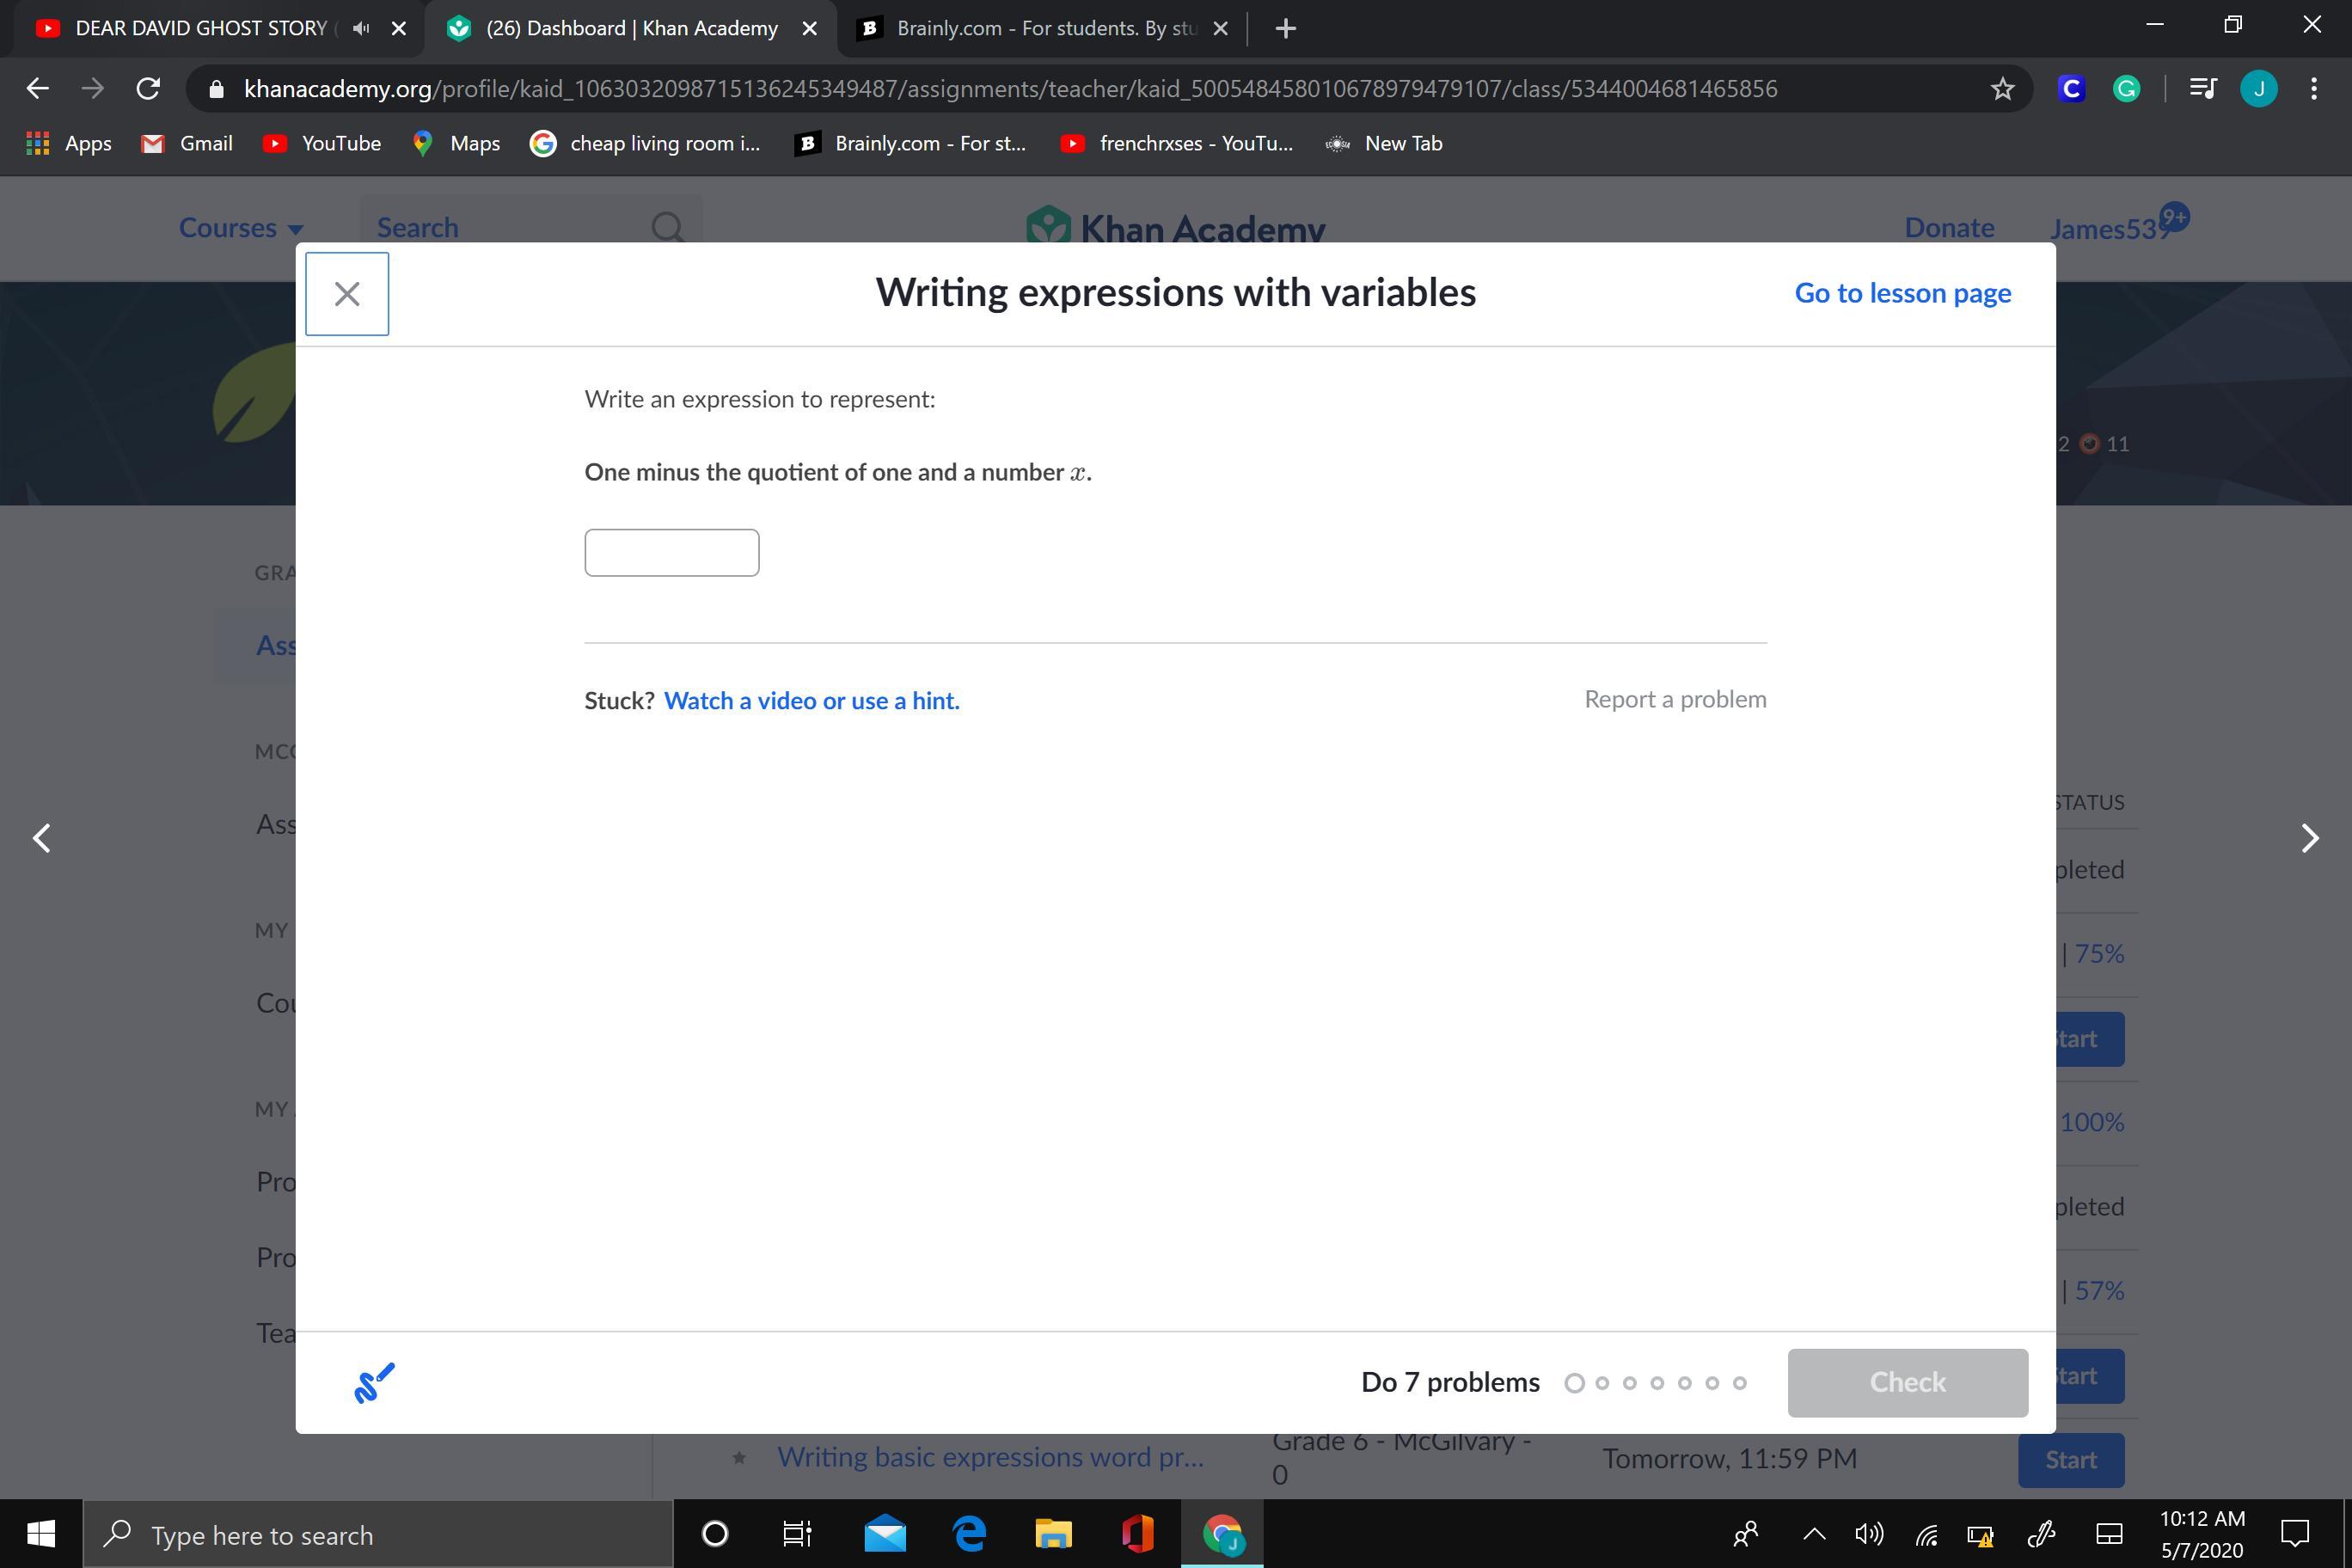This screenshot has height=1568, width=2352.
Task: Mute the DEAR DAVID GHOST STORY tab
Action: [x=361, y=29]
